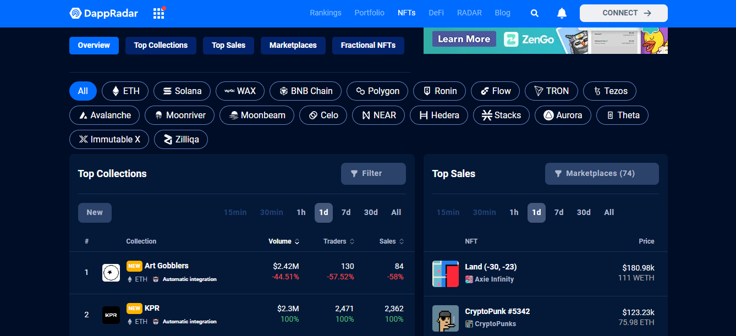Open the apps grid menu icon
Screen dimensions: 736x336
point(159,13)
